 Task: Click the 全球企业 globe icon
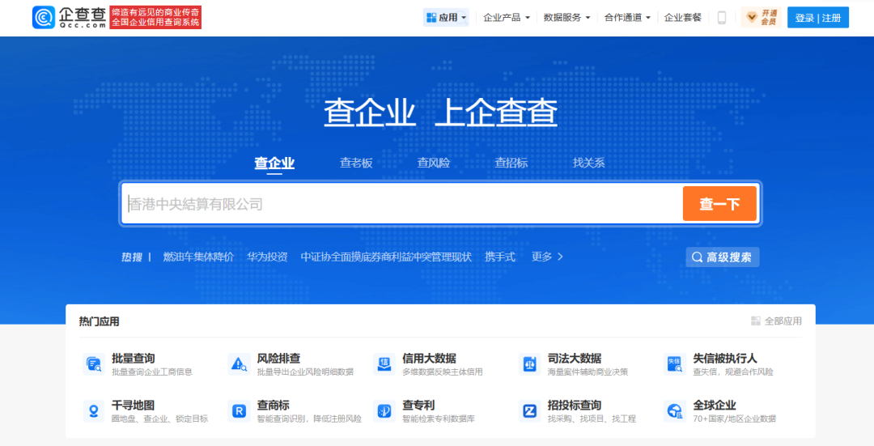click(674, 411)
